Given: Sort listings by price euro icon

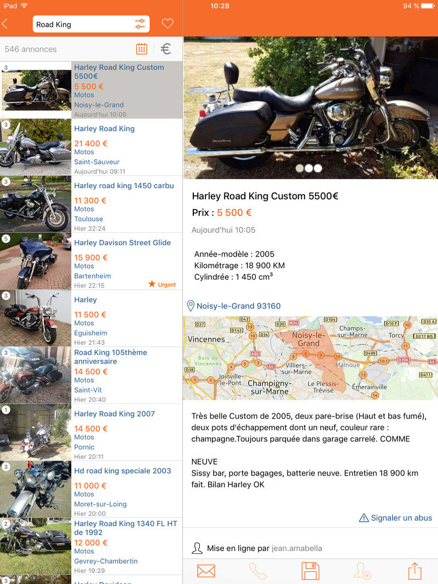Looking at the screenshot, I should (166, 49).
